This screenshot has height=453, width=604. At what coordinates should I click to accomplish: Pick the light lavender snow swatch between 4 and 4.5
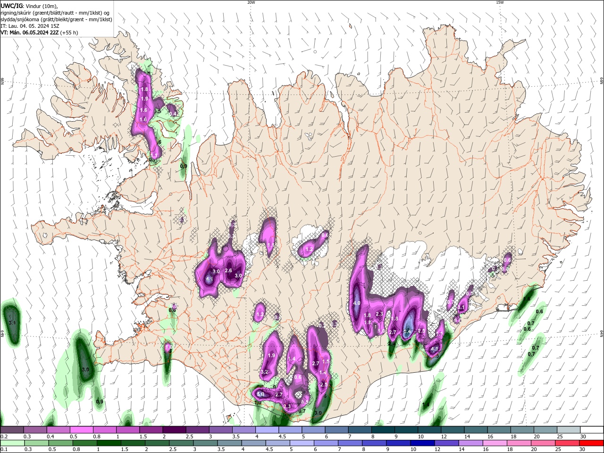click(x=267, y=430)
